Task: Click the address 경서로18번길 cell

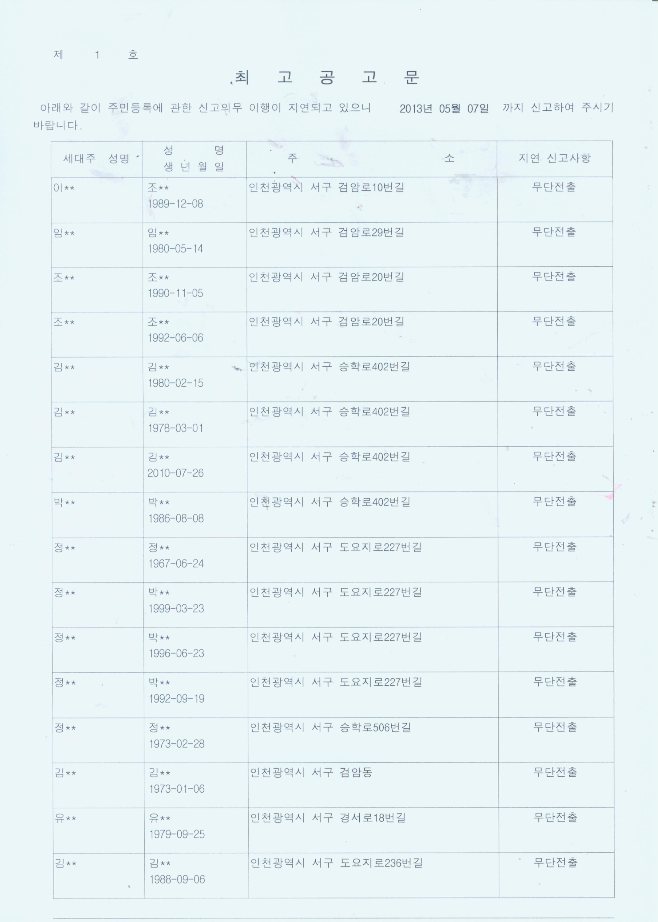Action: tap(373, 830)
